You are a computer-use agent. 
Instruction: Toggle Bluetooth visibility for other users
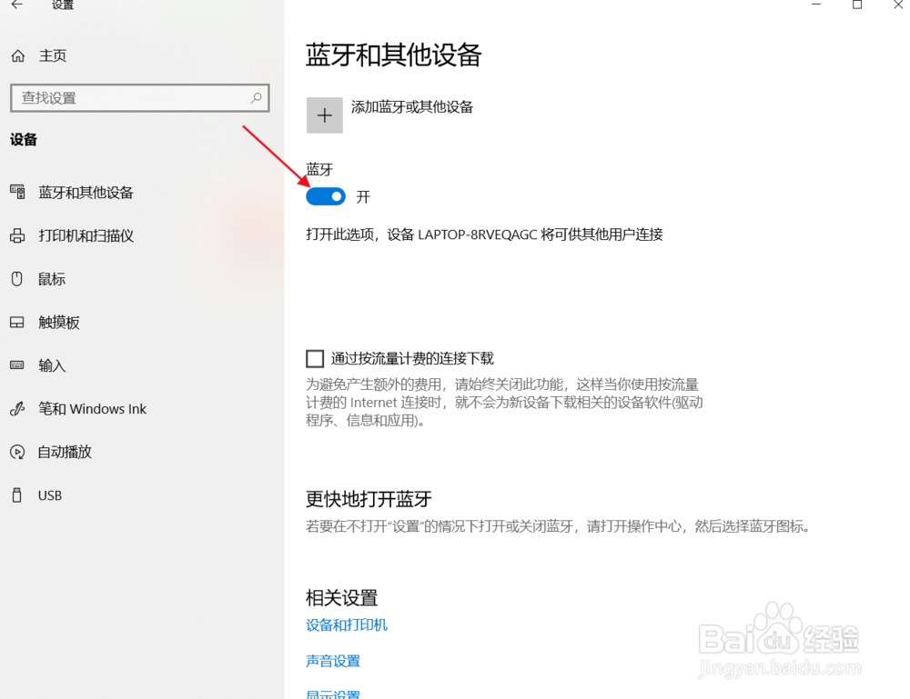tap(325, 196)
